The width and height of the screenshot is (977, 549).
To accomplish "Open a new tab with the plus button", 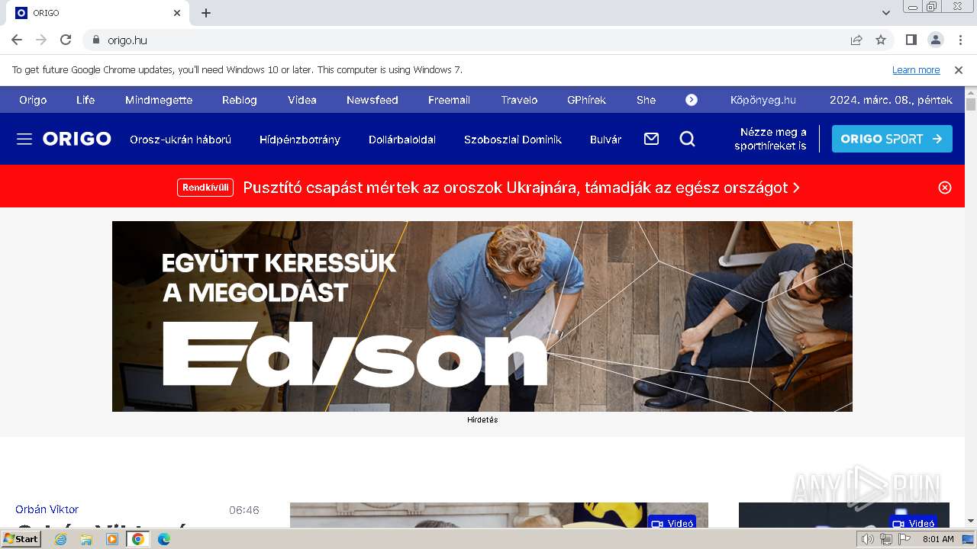I will tap(206, 13).
